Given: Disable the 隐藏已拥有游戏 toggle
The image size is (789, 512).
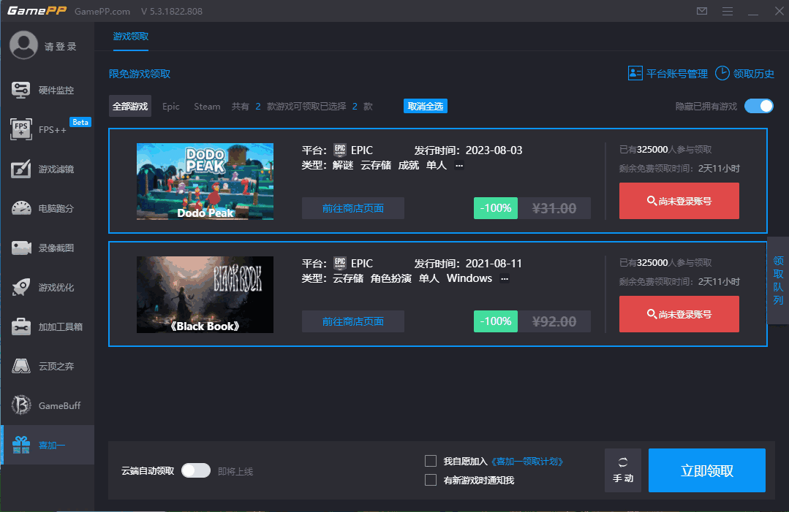Looking at the screenshot, I should click(758, 106).
